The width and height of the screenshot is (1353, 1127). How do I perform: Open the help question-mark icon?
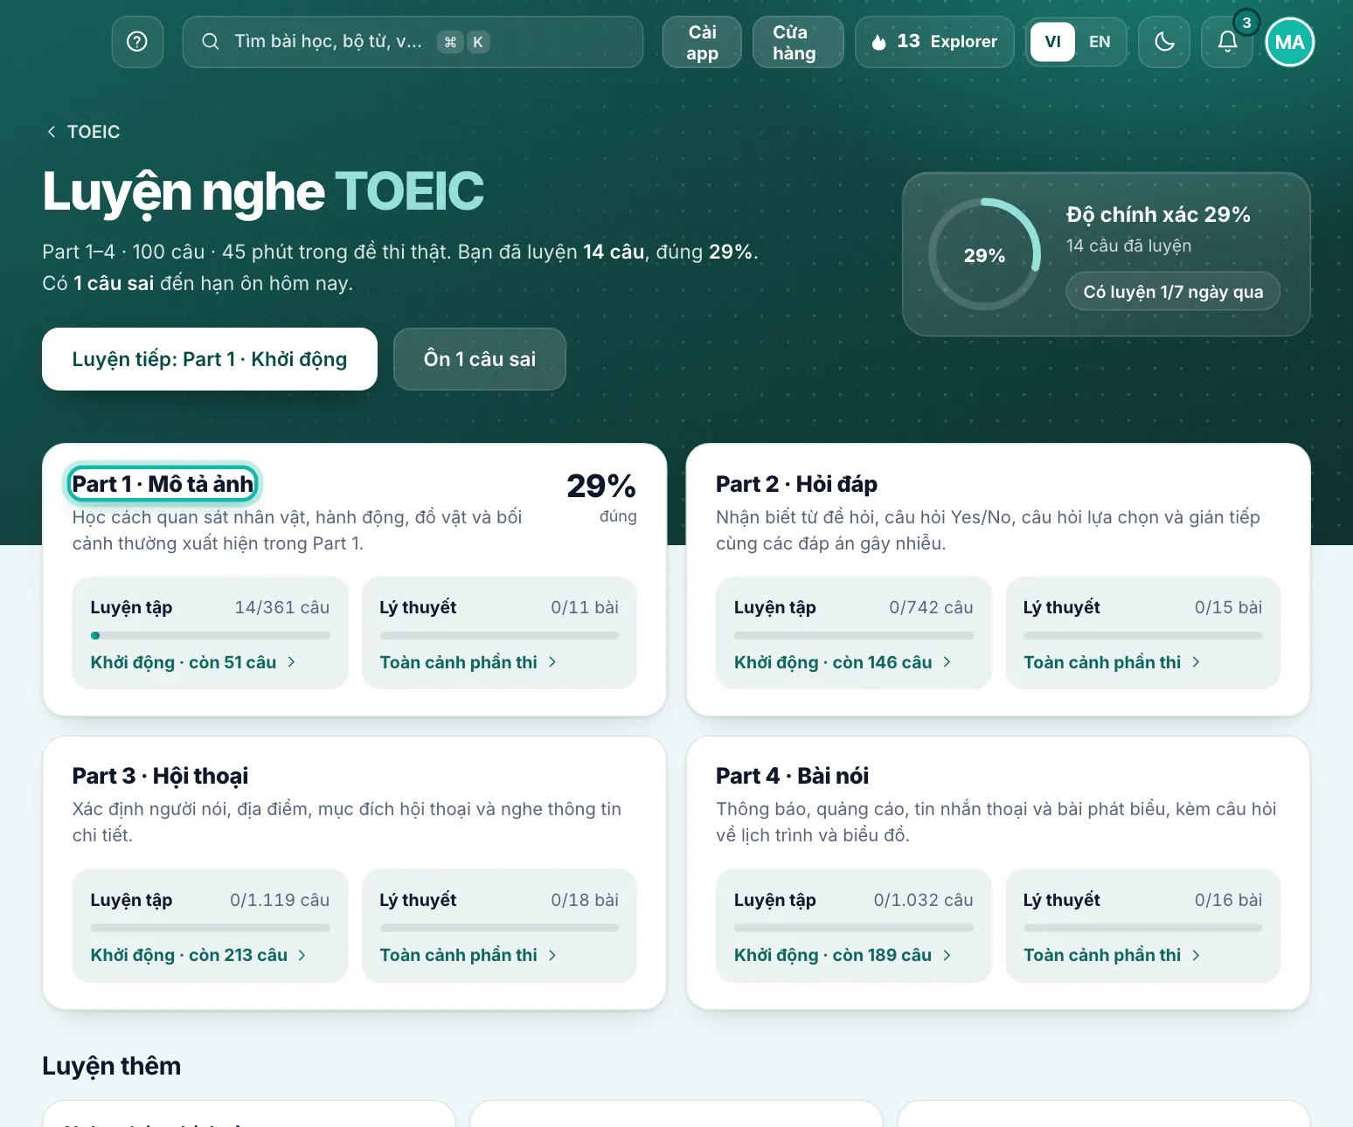[x=137, y=42]
